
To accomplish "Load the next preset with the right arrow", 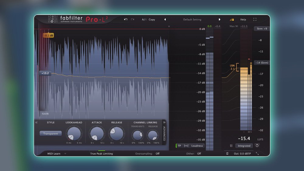I will click(x=219, y=19).
